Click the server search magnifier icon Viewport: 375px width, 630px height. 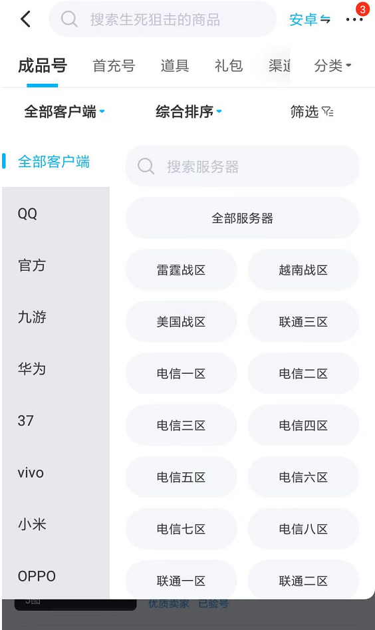146,166
